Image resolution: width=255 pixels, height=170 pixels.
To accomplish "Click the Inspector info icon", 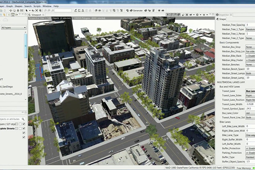I will click(x=217, y=15).
